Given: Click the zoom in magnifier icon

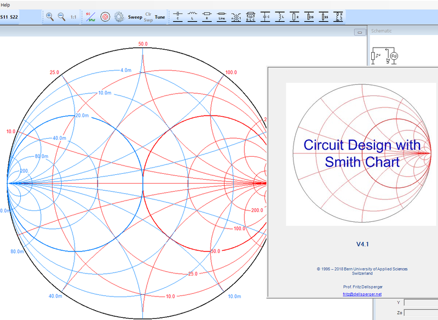Looking at the screenshot, I should (50, 17).
